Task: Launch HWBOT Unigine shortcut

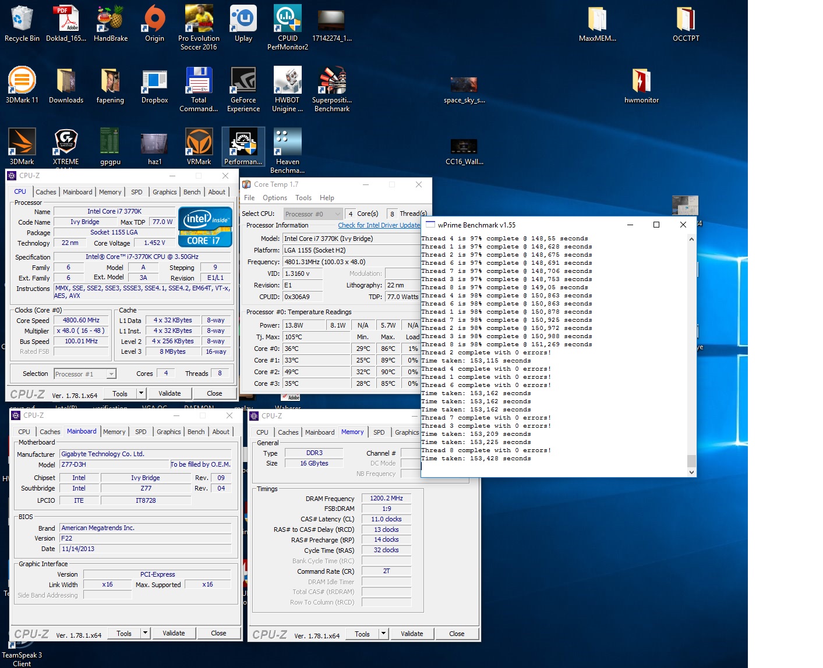Action: pos(288,89)
